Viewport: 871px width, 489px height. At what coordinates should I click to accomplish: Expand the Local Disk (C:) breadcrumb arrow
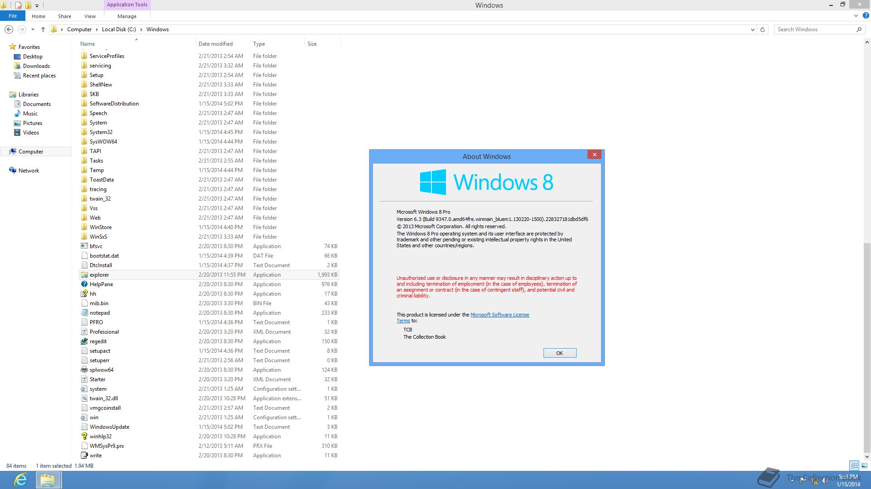click(x=141, y=29)
